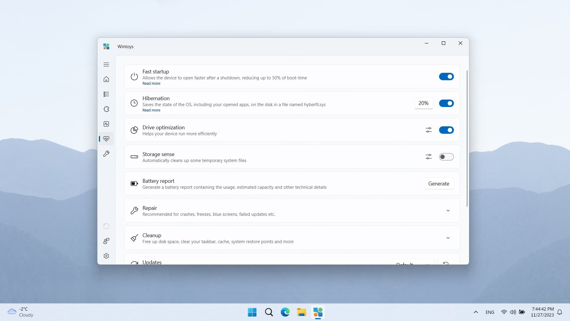Viewport: 570px width, 321px height.
Task: Expand the Cleanup section
Action: 448,238
